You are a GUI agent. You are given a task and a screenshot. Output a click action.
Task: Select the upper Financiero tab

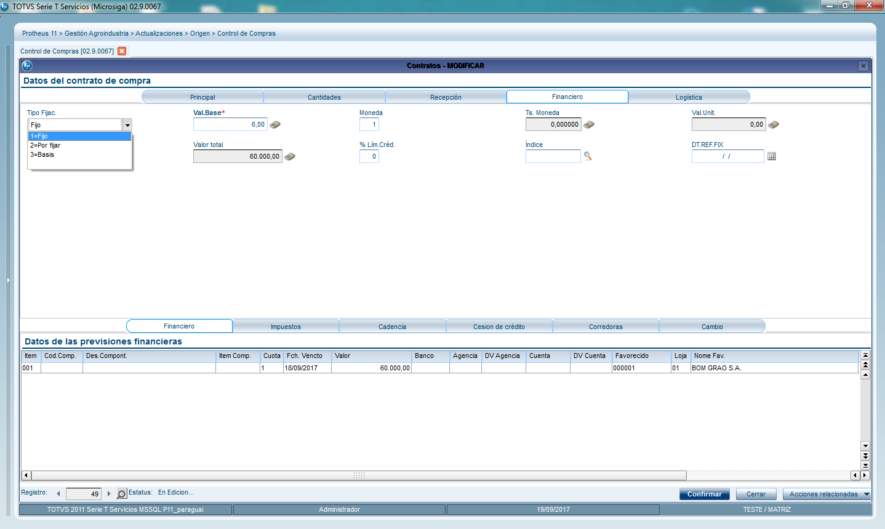(567, 97)
